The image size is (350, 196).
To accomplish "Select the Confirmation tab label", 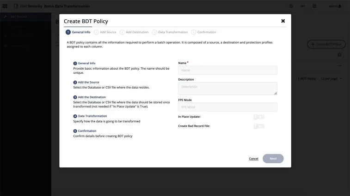I will [206, 32].
